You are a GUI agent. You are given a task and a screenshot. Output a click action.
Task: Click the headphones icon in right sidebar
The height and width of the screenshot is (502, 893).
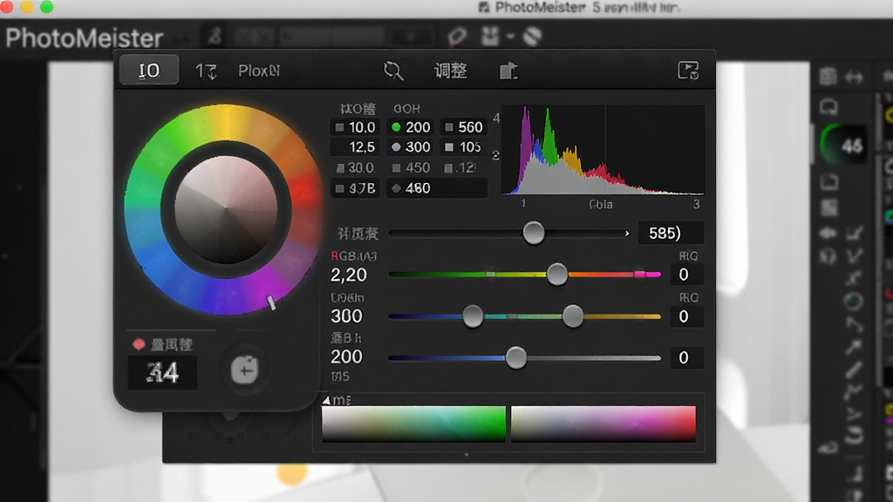click(x=828, y=257)
